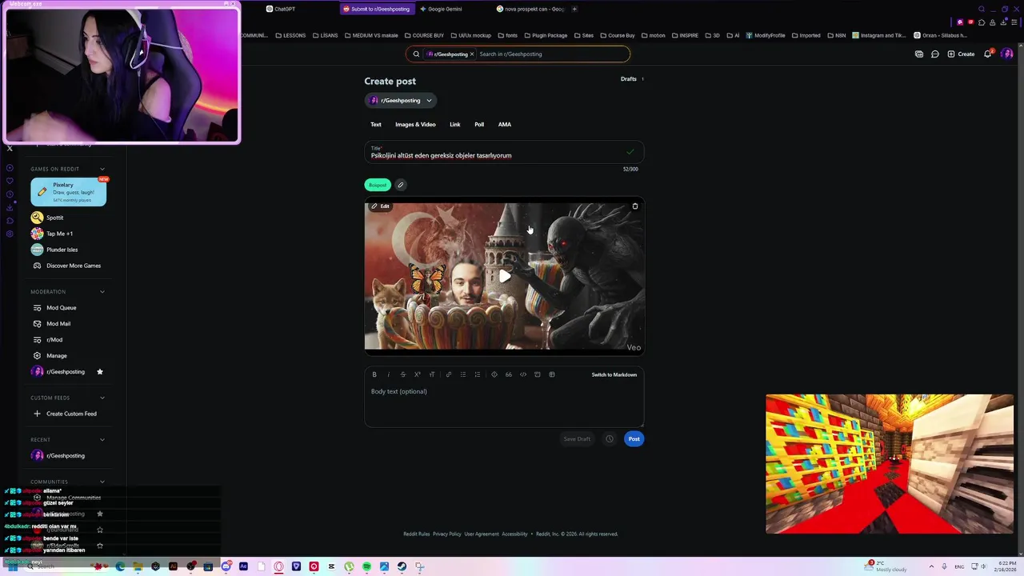Open Discord from the Windows taskbar

click(x=226, y=566)
